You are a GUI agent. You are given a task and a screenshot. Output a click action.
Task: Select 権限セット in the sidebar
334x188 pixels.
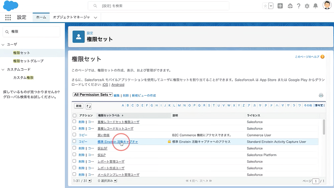(21, 53)
